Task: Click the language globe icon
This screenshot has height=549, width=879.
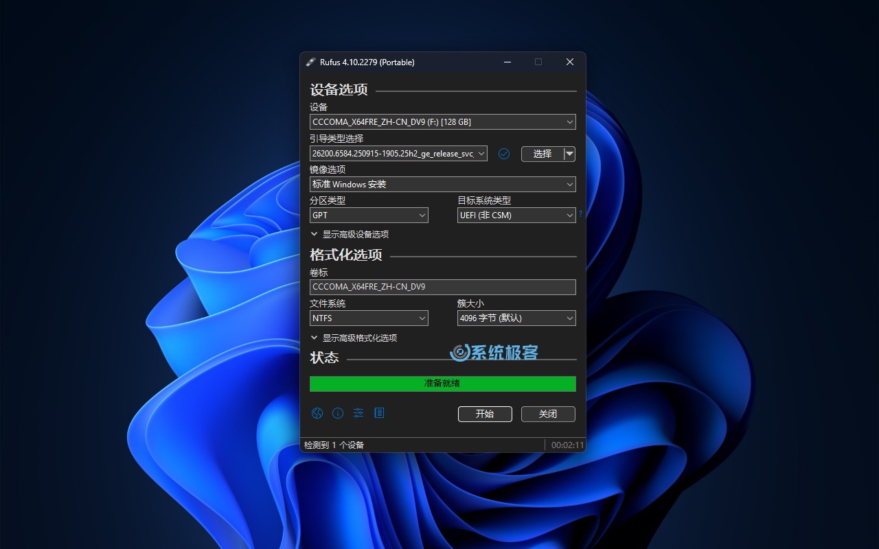Action: [317, 413]
